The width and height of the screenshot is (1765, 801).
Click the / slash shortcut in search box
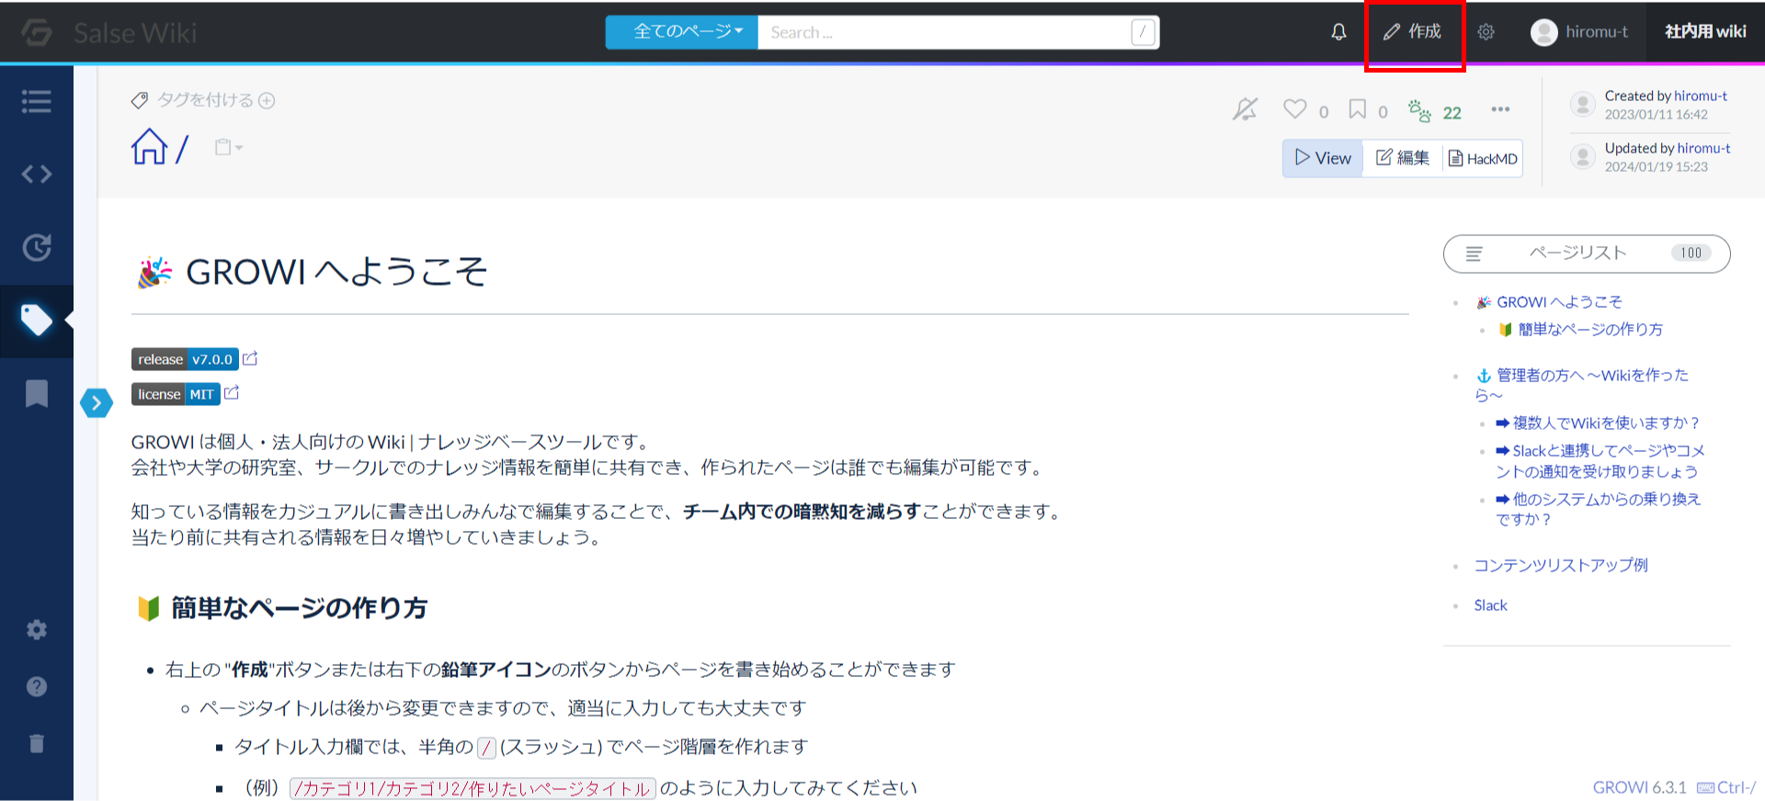click(1143, 32)
